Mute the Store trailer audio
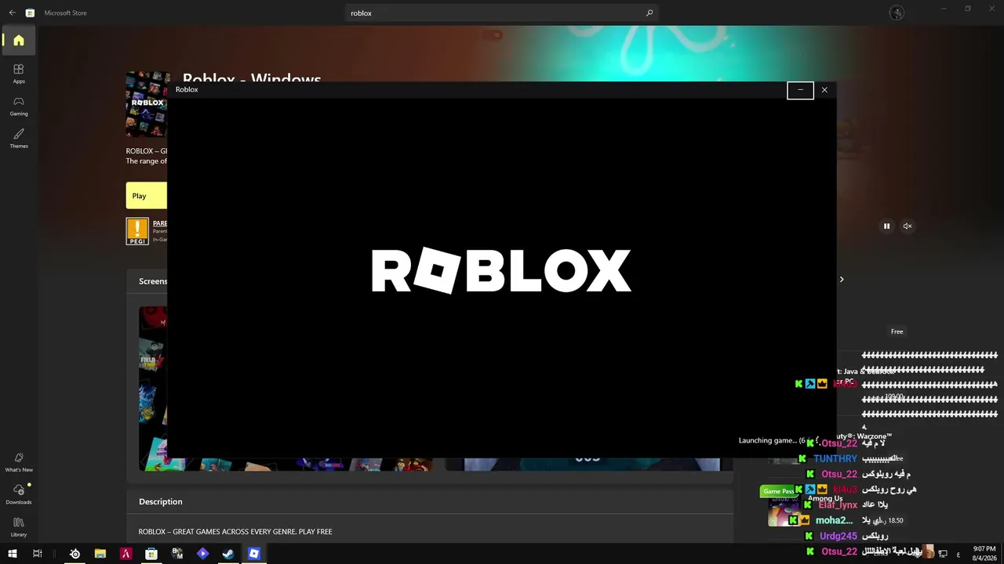 point(908,226)
